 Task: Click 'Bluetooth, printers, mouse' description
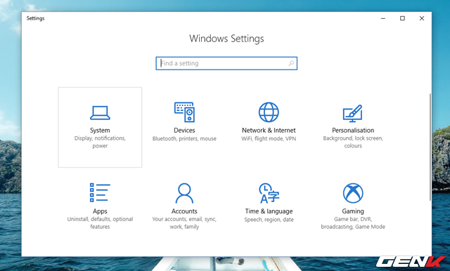(x=184, y=138)
